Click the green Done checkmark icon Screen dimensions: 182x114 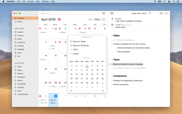(x=71, y=49)
